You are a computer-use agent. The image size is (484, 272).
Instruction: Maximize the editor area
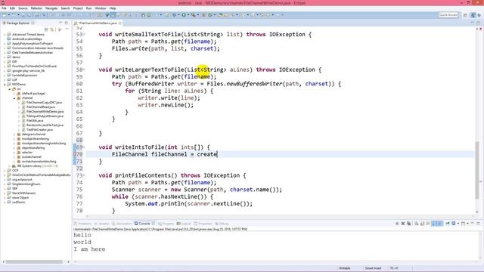(x=478, y=23)
